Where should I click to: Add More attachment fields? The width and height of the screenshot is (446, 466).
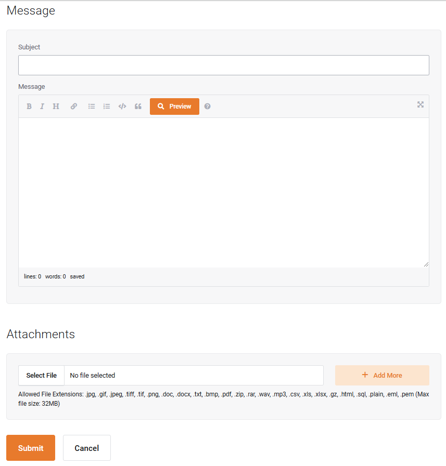pyautogui.click(x=382, y=375)
